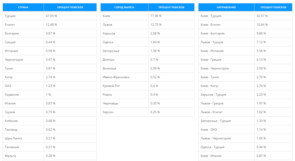Click the 77.96 % value cell
This screenshot has width=295, height=161.
[156, 16]
